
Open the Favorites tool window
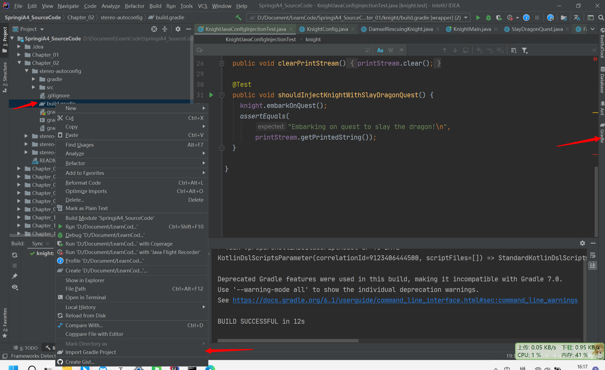coord(5,323)
